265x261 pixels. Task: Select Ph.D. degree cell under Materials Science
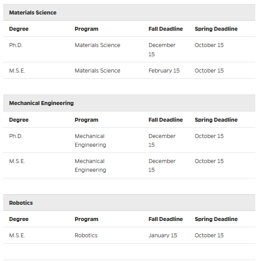pos(16,45)
